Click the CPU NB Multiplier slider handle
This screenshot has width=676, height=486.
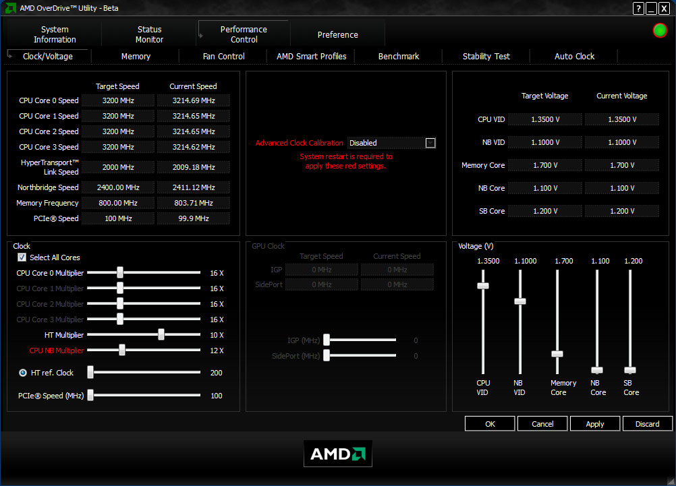(122, 350)
